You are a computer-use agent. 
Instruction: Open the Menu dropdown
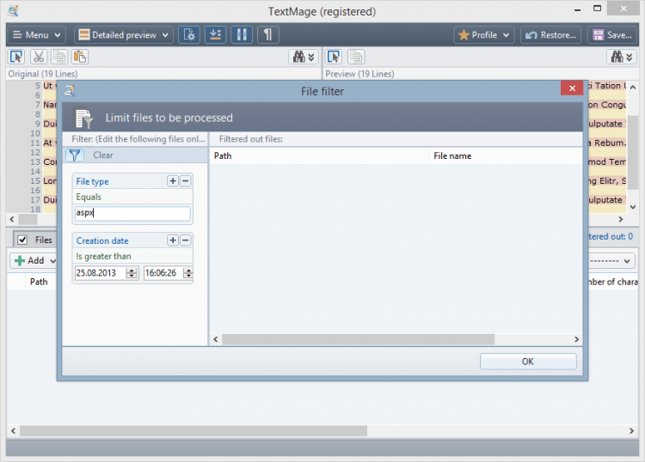[x=36, y=35]
